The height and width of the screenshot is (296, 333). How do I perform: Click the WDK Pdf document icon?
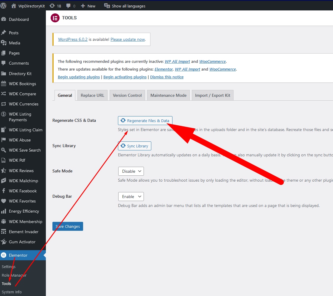point(3,160)
